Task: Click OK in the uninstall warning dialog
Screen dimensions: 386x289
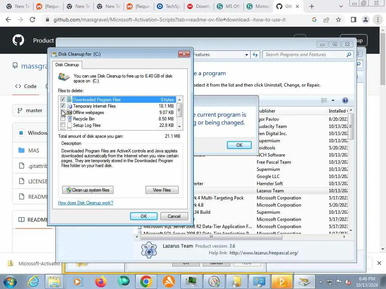Action: [239, 145]
